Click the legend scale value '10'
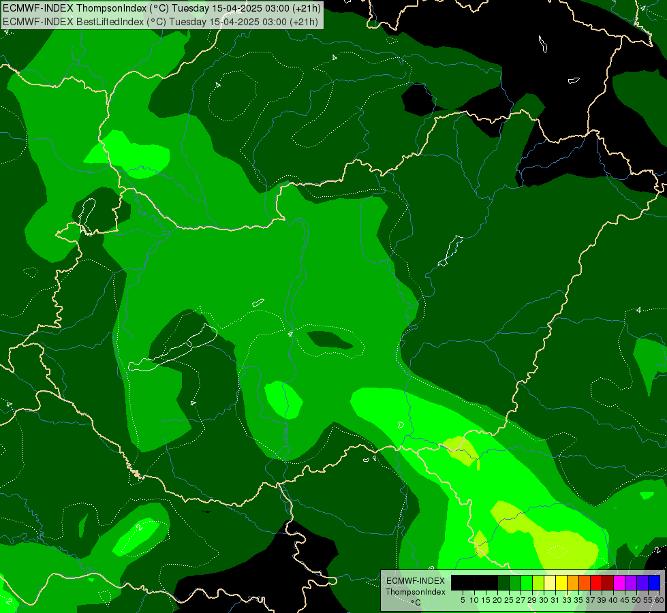The width and height of the screenshot is (667, 613). click(x=474, y=600)
